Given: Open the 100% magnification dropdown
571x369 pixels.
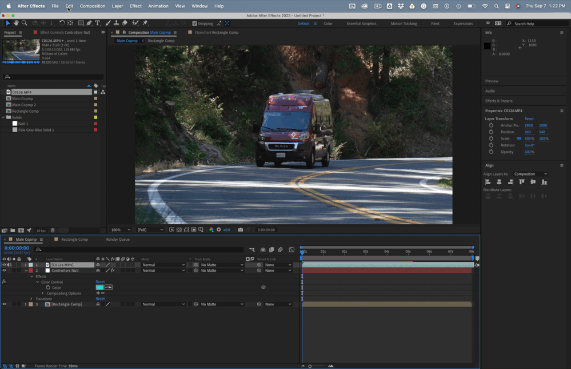Looking at the screenshot, I should coord(120,229).
